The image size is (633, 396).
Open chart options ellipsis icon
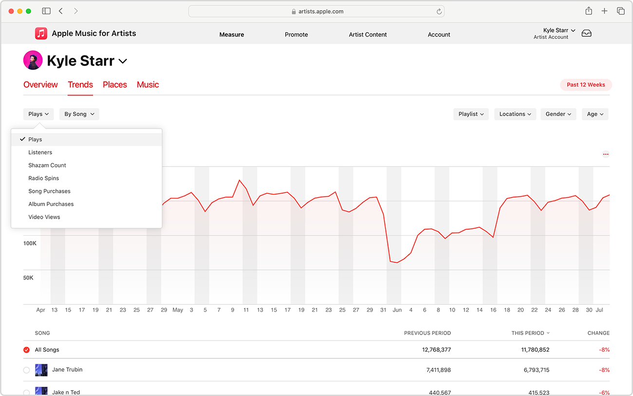[x=606, y=154]
